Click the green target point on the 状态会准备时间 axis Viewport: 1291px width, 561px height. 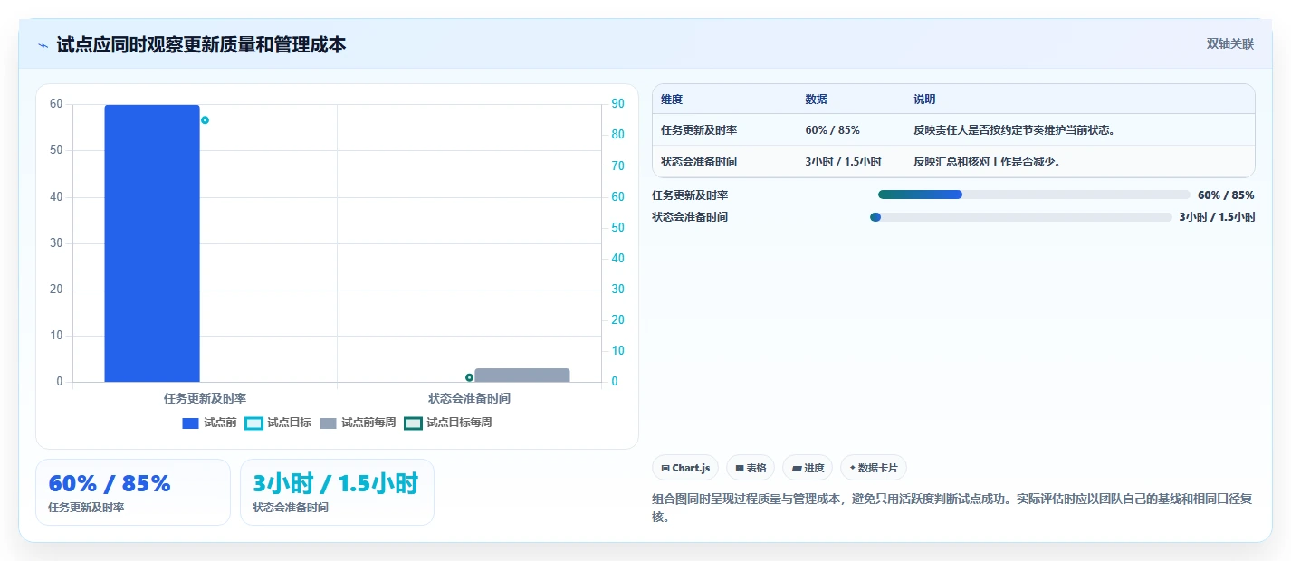pos(469,377)
